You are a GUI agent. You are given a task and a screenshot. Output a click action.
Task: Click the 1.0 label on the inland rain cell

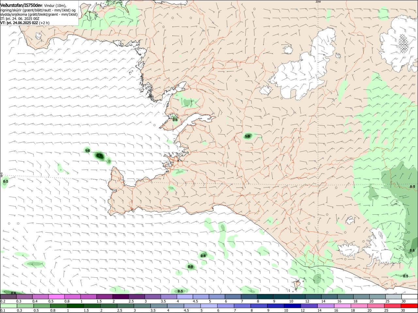tap(248, 137)
